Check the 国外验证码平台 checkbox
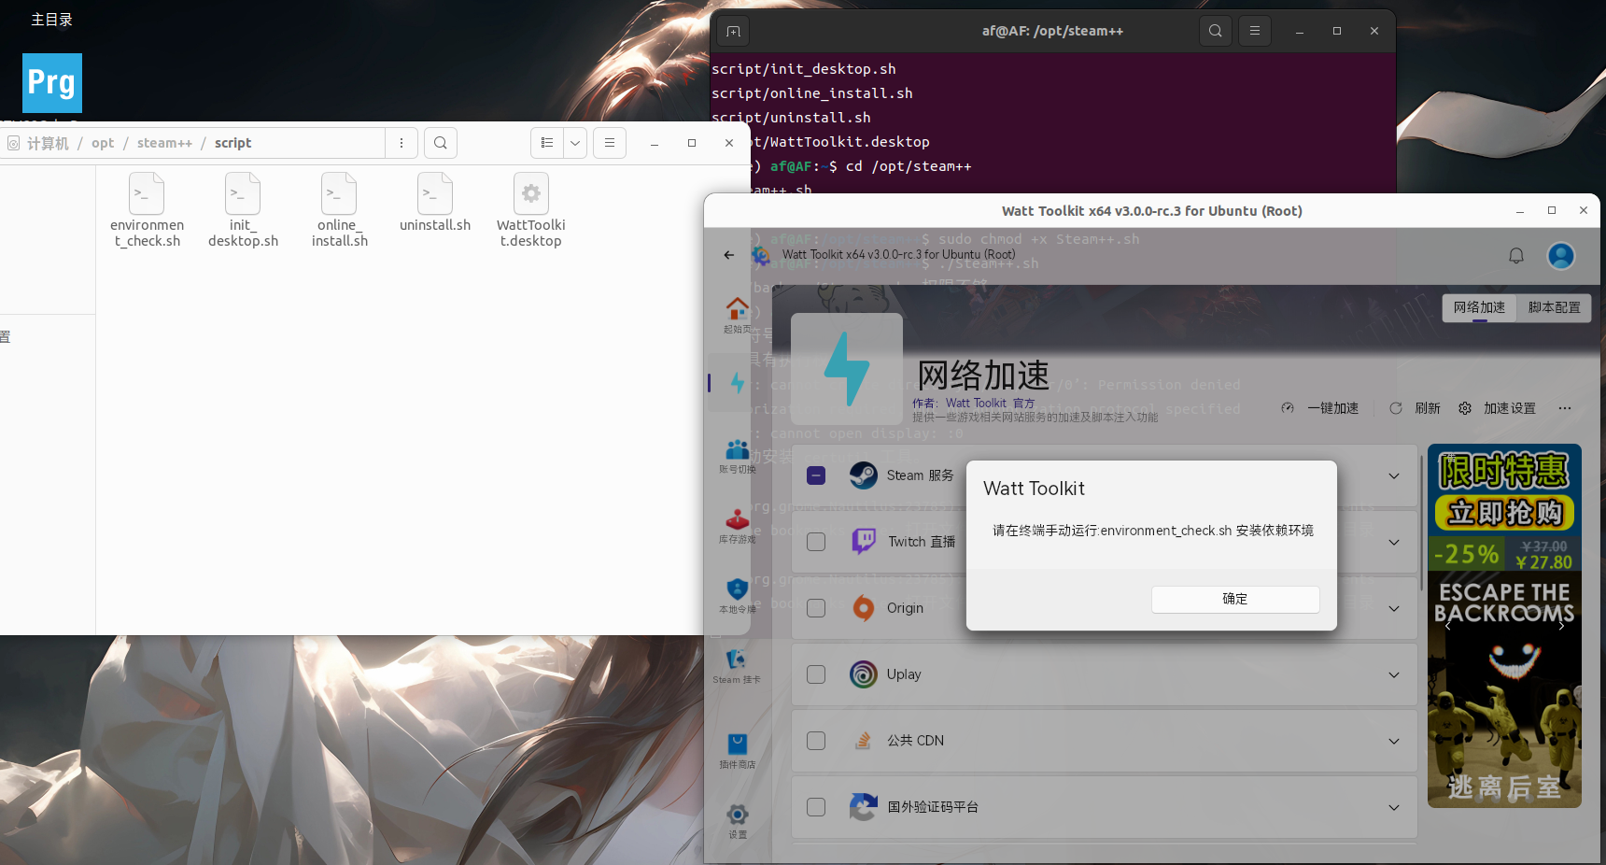Image resolution: width=1606 pixels, height=865 pixels. click(816, 807)
